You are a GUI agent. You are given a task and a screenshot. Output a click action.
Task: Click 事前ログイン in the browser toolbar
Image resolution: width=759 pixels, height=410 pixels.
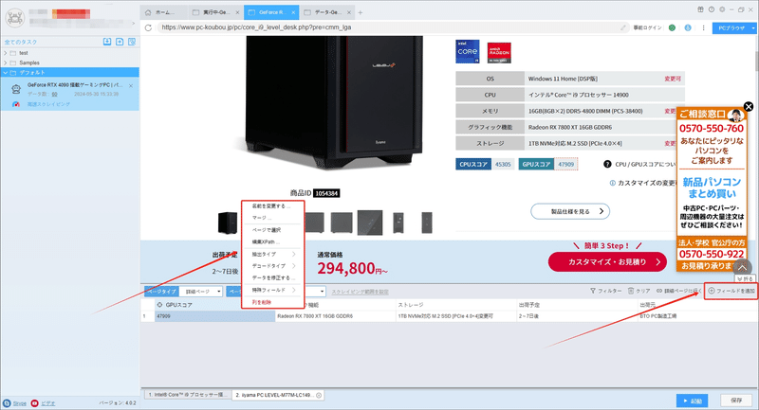(x=647, y=28)
